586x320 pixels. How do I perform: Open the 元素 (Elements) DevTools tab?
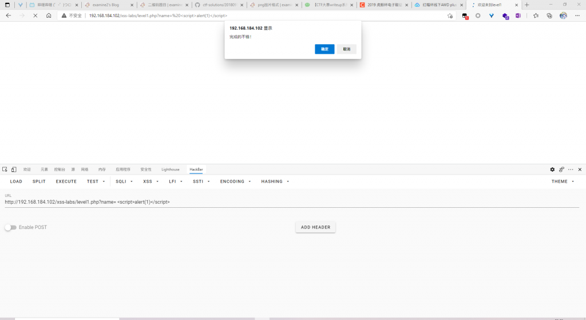[44, 169]
